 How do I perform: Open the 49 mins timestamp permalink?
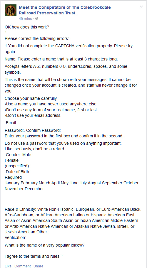(x=25, y=18)
